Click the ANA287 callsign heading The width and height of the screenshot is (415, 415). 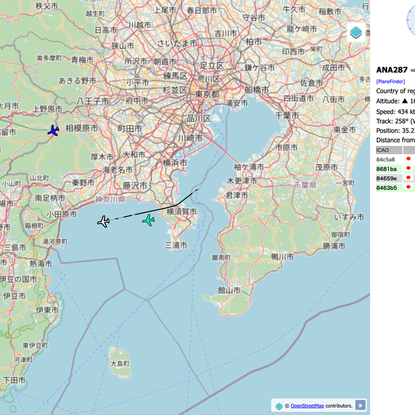click(392, 69)
